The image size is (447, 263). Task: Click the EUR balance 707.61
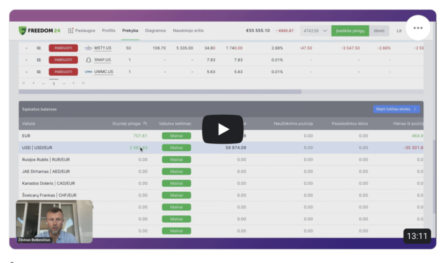140,136
